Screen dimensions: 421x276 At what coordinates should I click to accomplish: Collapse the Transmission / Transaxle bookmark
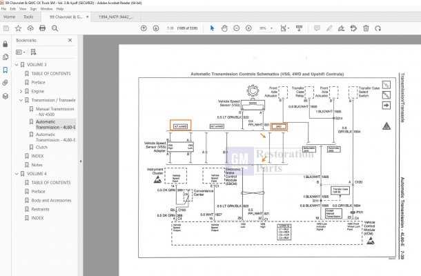click(21, 100)
